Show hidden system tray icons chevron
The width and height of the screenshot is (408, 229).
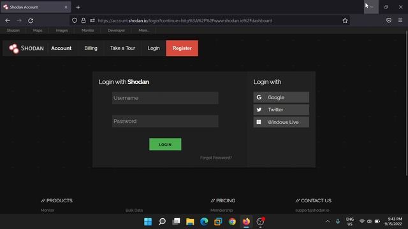tap(328, 221)
